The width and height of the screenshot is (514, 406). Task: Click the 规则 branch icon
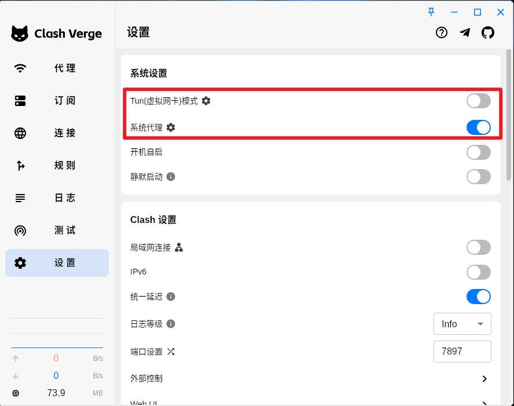(x=20, y=166)
